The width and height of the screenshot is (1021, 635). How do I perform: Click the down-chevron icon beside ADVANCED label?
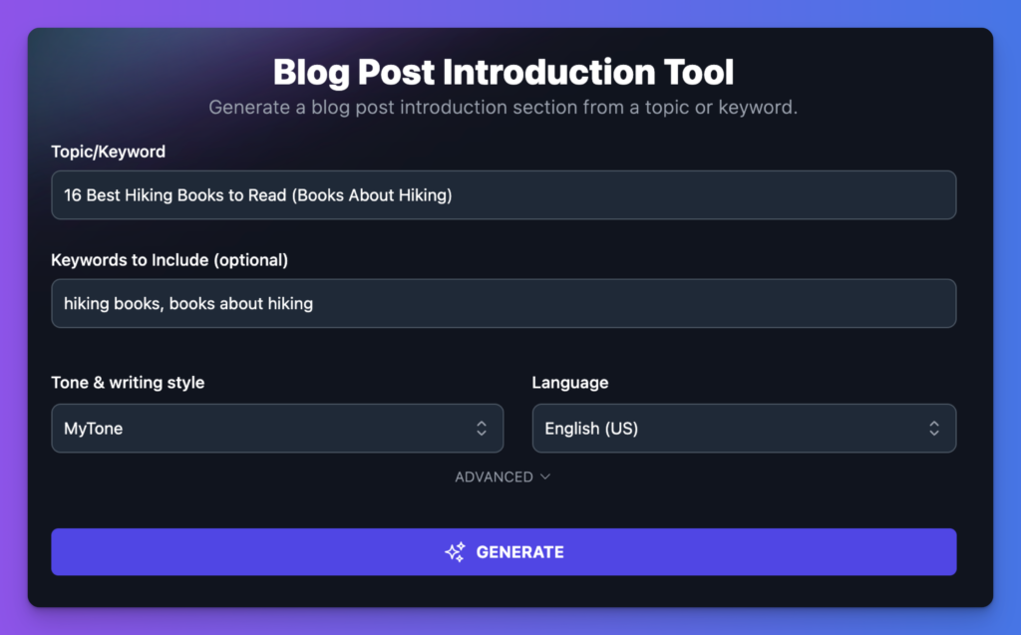tap(545, 477)
